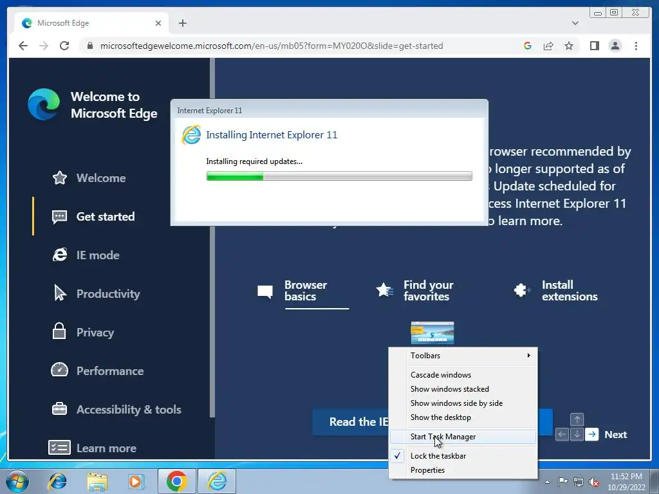The width and height of the screenshot is (659, 494).
Task: Click the muted volume tray icon
Action: (x=594, y=482)
